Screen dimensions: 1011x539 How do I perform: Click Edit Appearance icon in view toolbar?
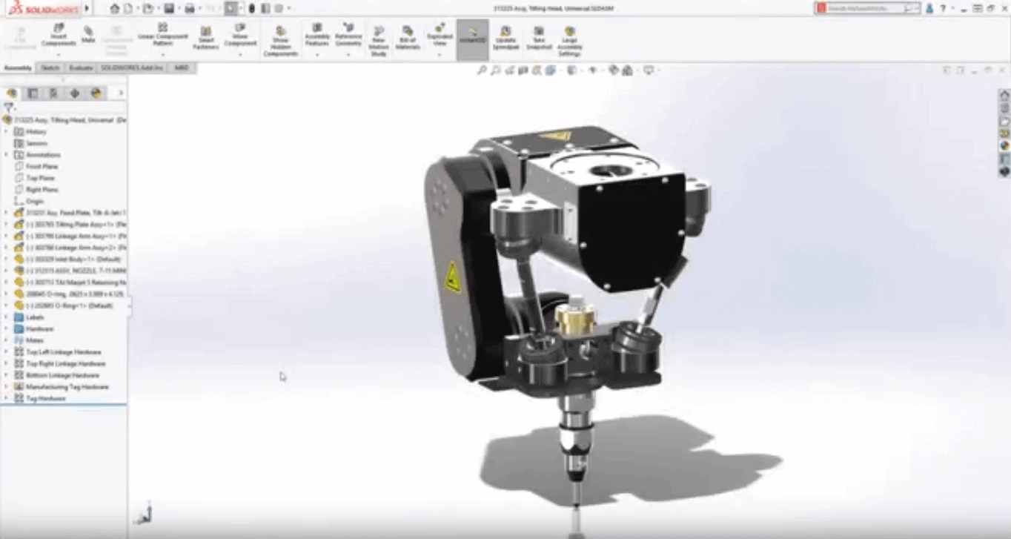(x=614, y=70)
